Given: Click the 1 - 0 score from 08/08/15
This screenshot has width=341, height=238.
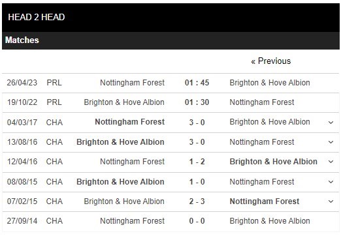Looking at the screenshot, I should pyautogui.click(x=197, y=182).
